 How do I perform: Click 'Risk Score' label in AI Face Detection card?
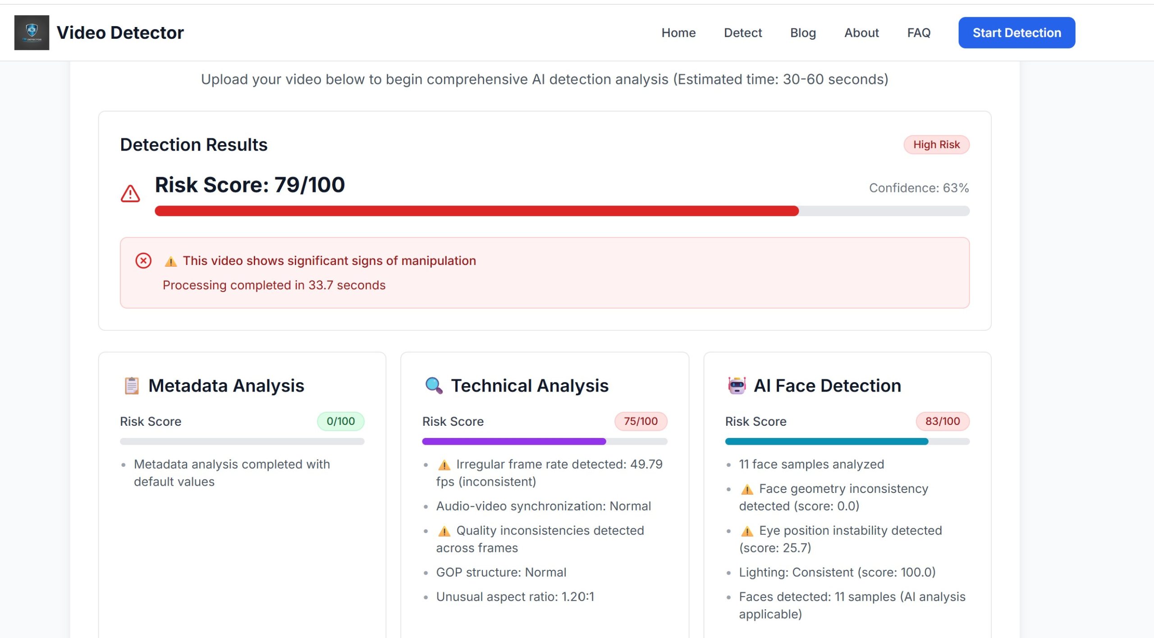tap(756, 421)
